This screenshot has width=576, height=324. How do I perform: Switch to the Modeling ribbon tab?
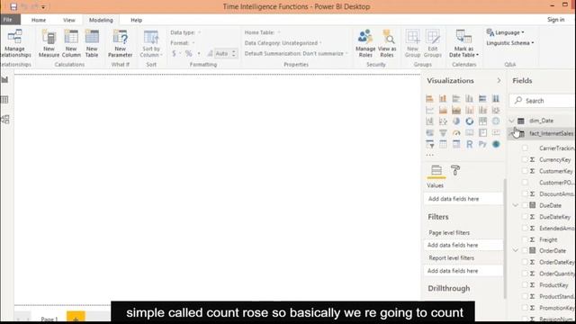click(101, 20)
